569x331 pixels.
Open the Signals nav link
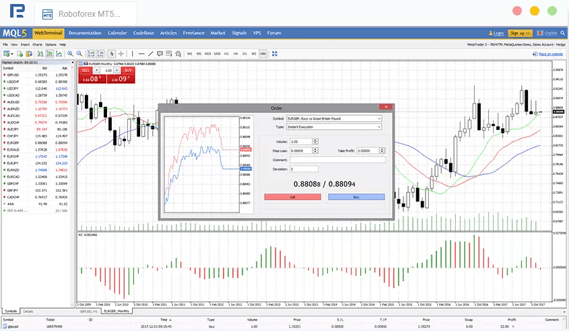[239, 33]
